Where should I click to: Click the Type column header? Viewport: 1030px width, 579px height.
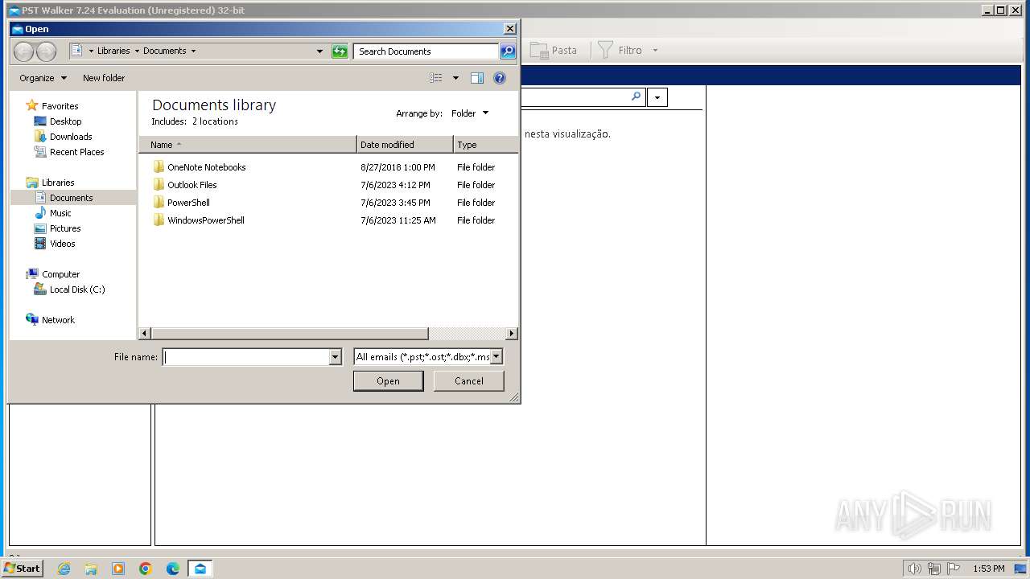tap(484, 145)
